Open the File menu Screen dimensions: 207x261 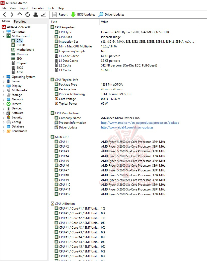[4, 8]
